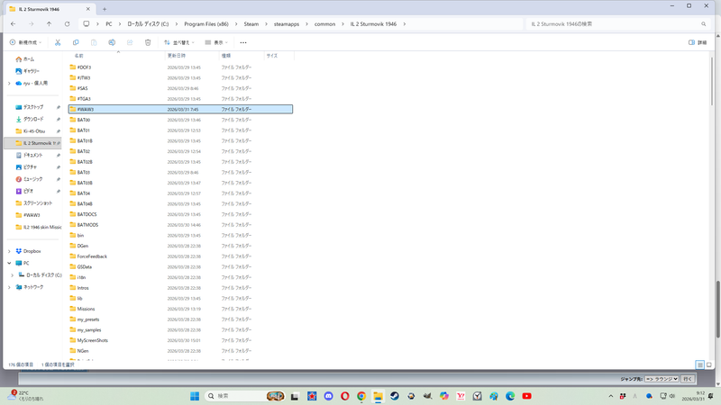Image resolution: width=721 pixels, height=405 pixels.
Task: Go up one folder level
Action: (x=49, y=24)
